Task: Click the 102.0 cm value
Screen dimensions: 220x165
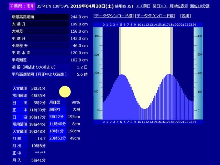Action: 79,60
